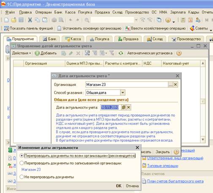Screen dimensions: 213x193
Task: Click the Save diskette icon in main toolbar
Action: [21, 20]
